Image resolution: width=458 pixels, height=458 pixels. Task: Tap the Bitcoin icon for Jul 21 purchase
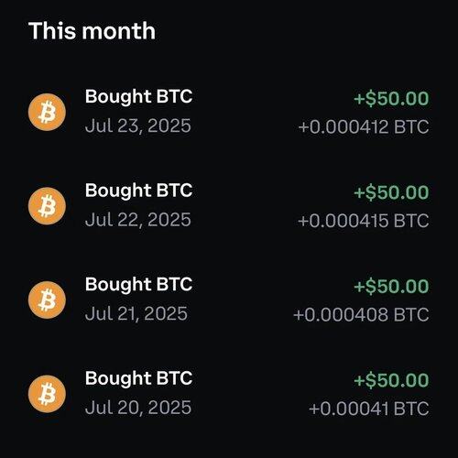tap(47, 300)
